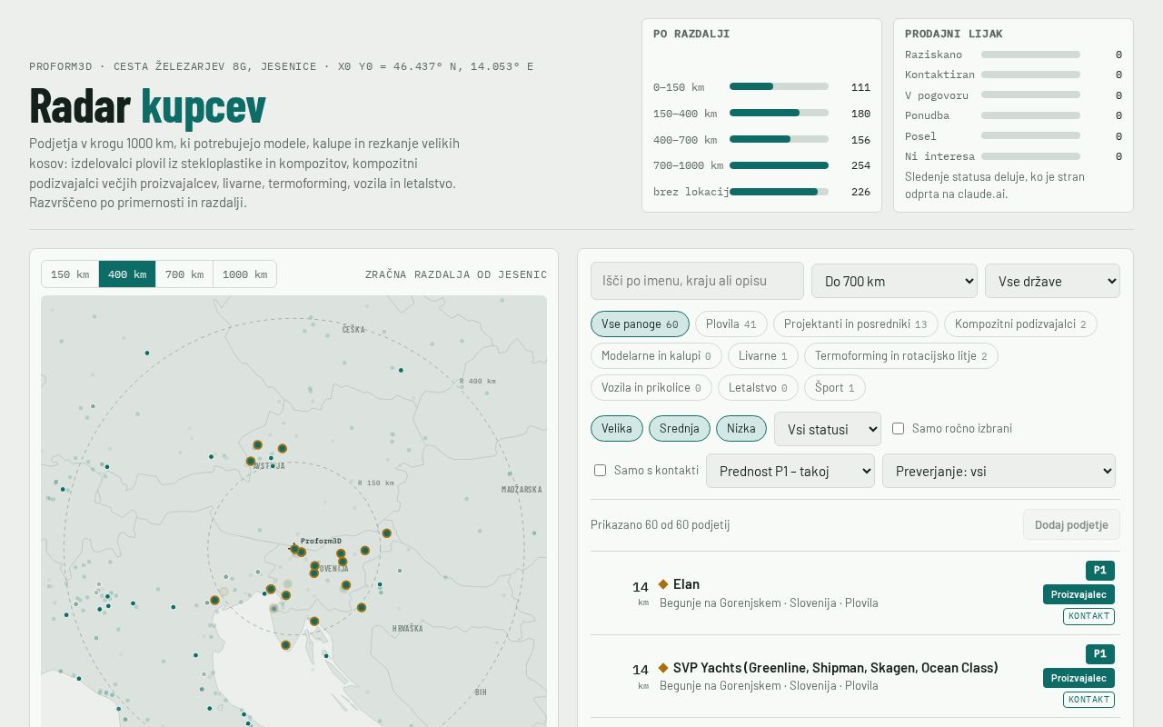The image size is (1163, 727).
Task: Select Termoforming in rotacijsko litje chip
Action: tap(901, 356)
